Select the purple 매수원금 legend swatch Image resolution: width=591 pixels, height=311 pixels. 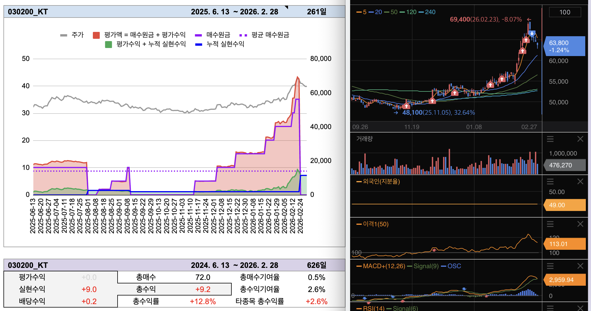[198, 35]
